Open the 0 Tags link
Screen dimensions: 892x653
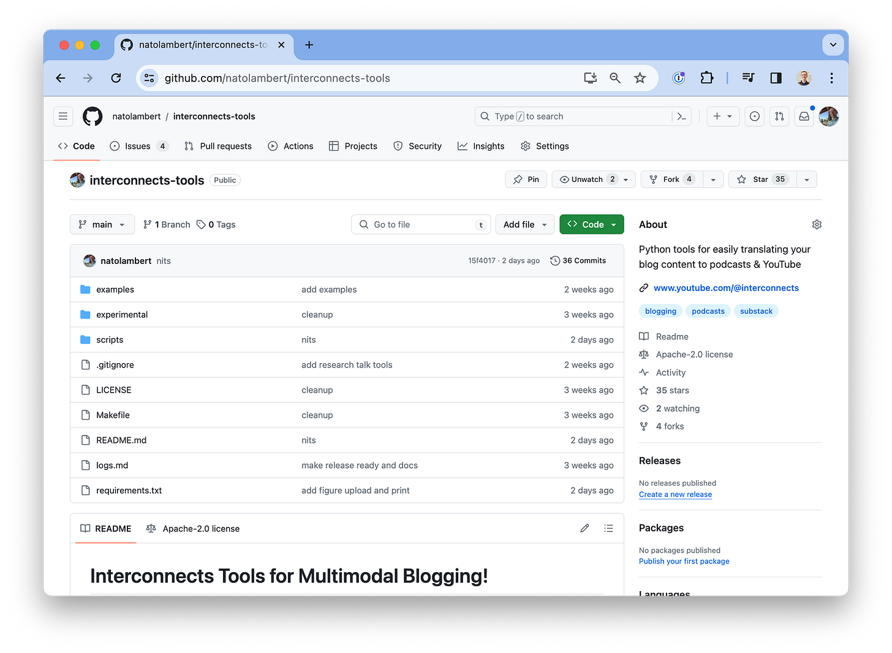point(216,225)
